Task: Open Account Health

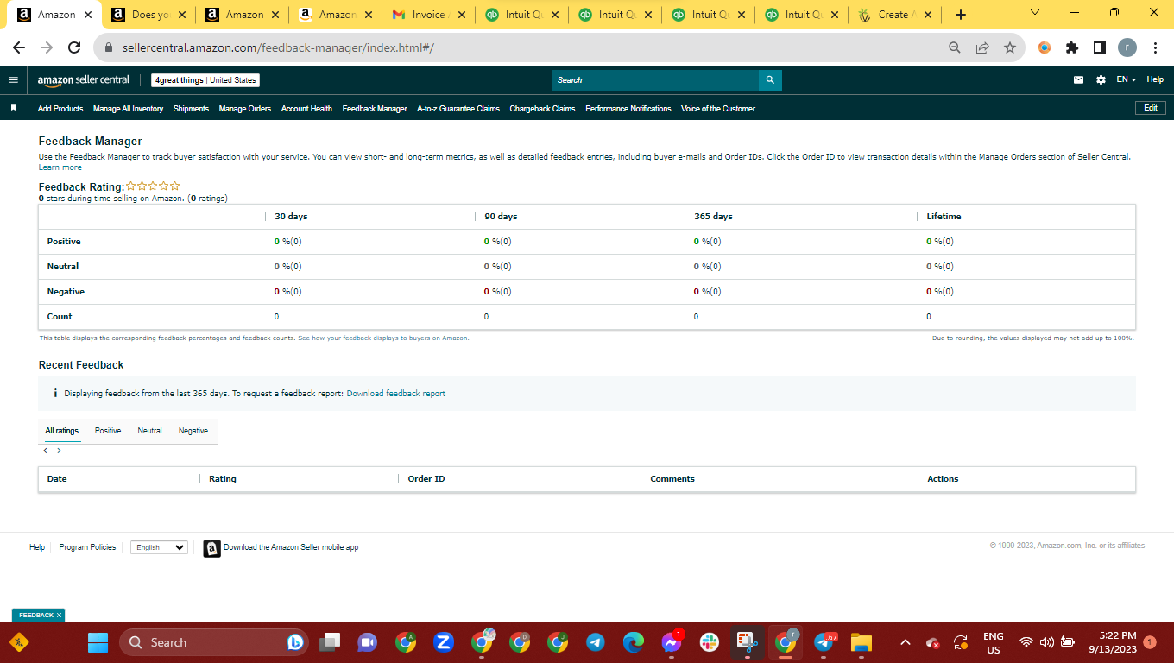Action: pos(306,109)
